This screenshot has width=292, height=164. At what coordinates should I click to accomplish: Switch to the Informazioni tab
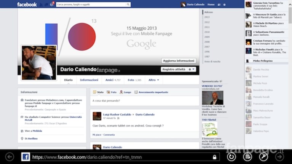89,80
